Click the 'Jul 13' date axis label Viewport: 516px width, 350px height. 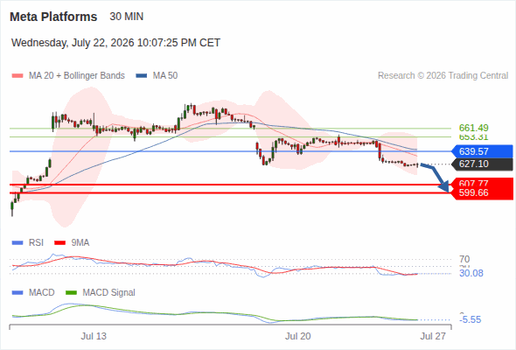pyautogui.click(x=94, y=337)
